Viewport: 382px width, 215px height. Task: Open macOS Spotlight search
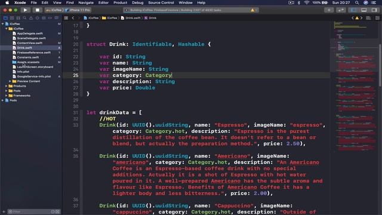pos(357,2)
